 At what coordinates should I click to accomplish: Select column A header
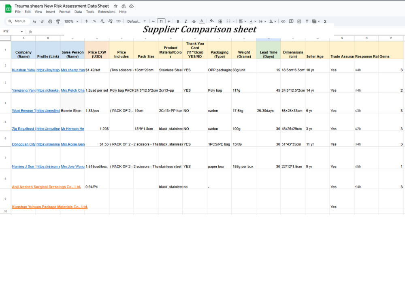click(x=23, y=38)
